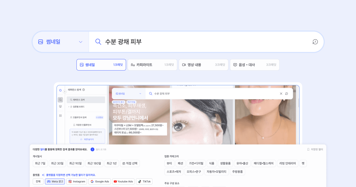This screenshot has height=187, width=356.
Task: Select the 유아•출산 category chip
Action: [242, 163]
